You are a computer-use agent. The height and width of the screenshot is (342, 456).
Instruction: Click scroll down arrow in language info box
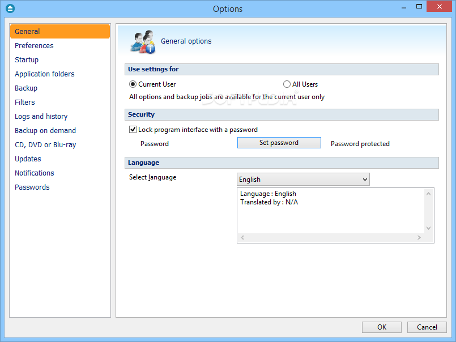[428, 228]
